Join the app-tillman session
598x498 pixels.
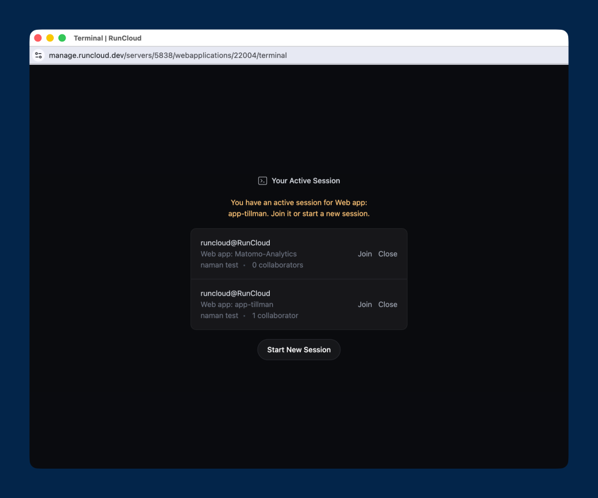coord(364,305)
